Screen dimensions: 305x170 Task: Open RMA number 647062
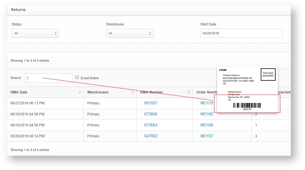coord(151,136)
